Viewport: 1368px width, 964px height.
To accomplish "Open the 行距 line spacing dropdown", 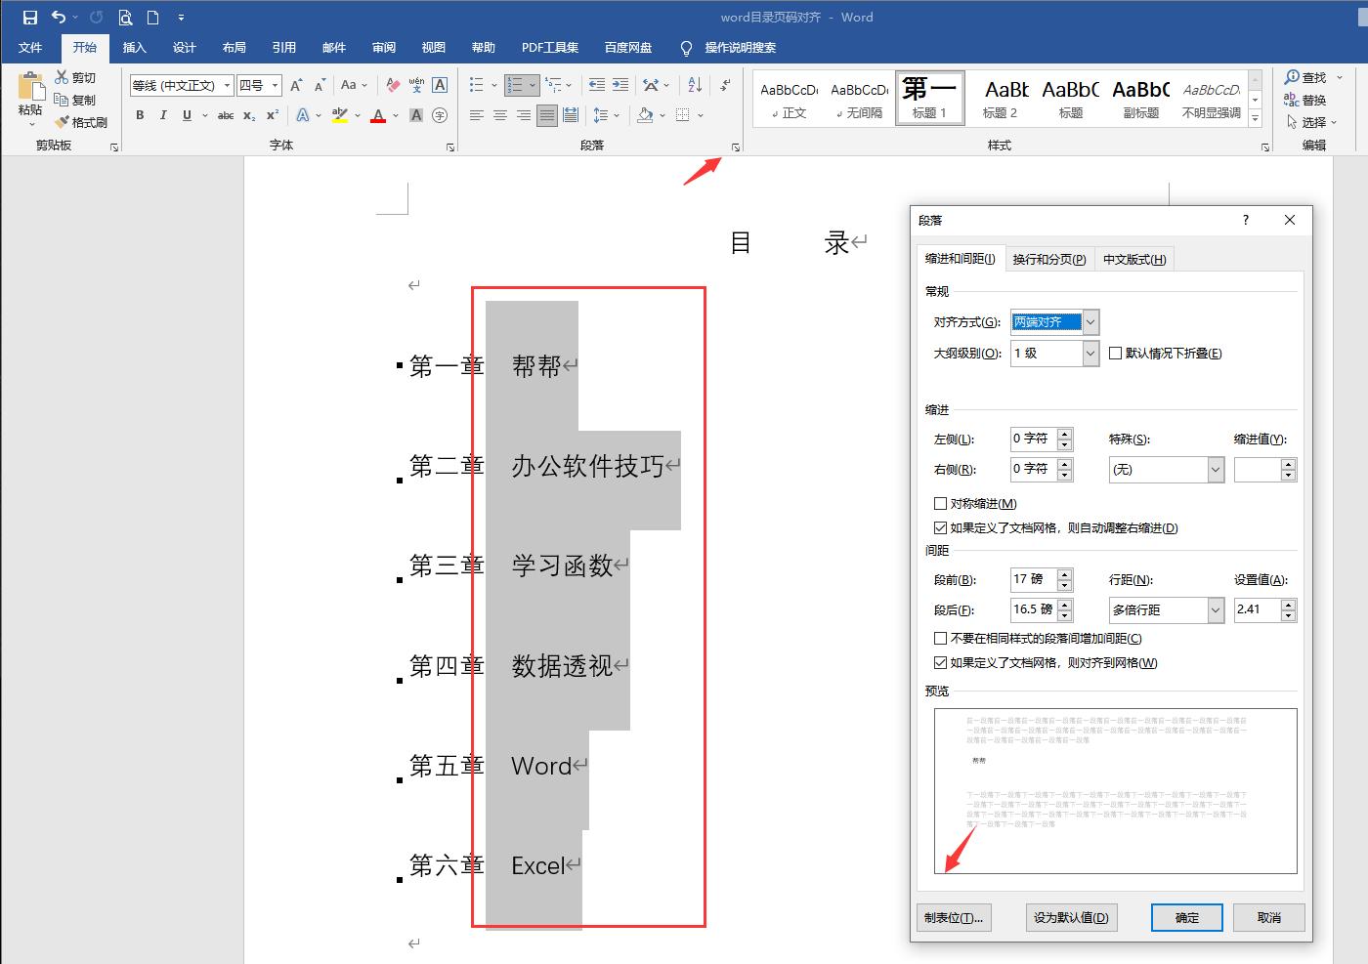I will pyautogui.click(x=1215, y=609).
